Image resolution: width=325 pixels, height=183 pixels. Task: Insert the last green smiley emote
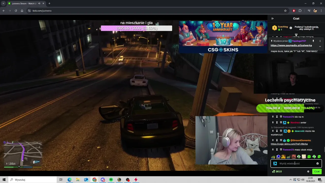click(319, 157)
